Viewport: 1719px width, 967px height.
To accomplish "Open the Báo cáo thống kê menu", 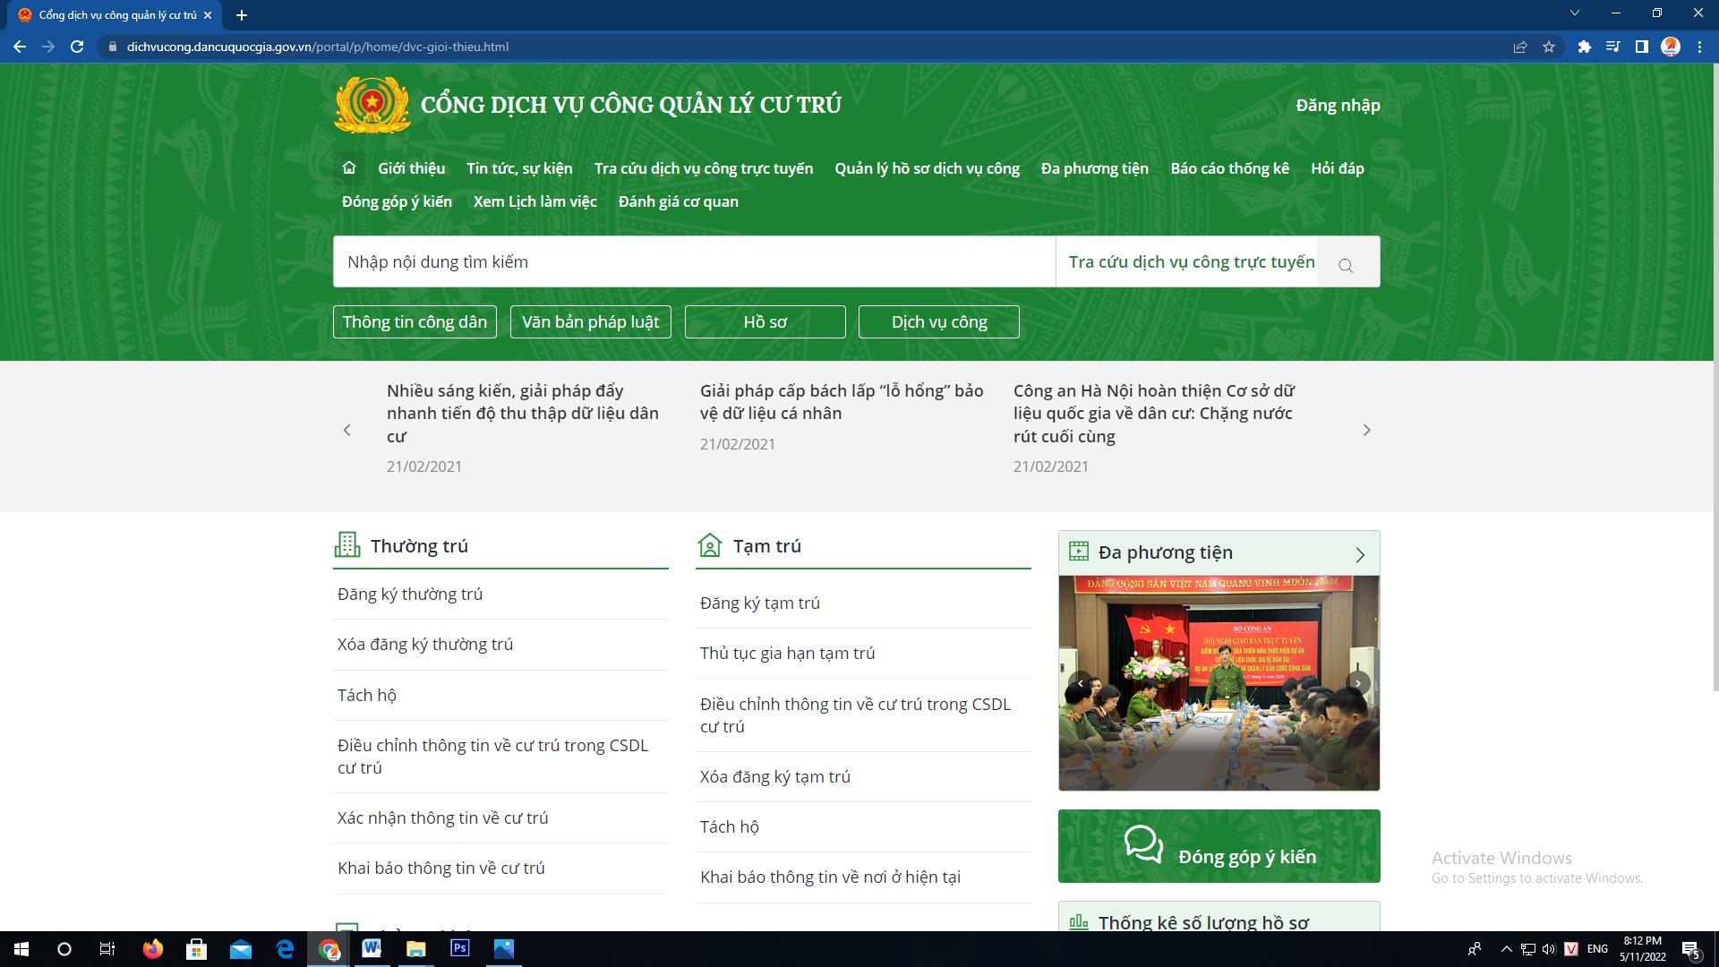I will click(1229, 168).
